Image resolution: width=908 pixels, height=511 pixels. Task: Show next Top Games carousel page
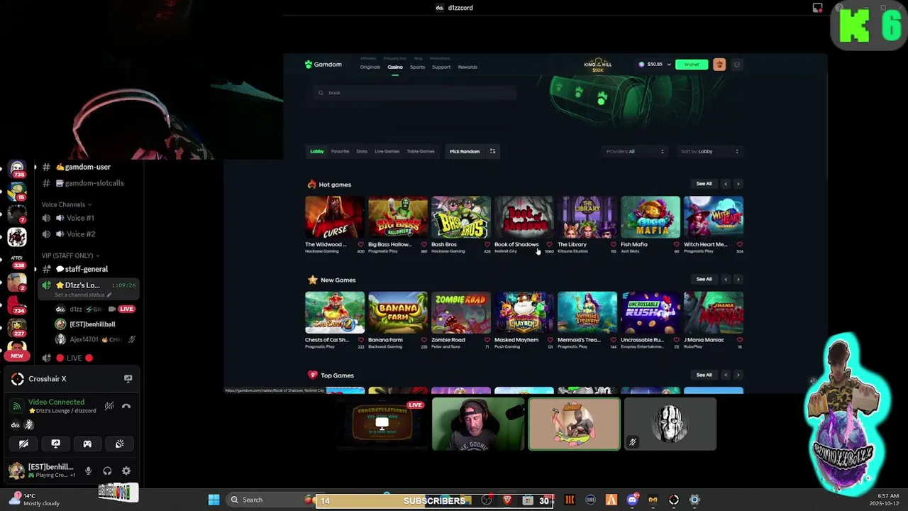click(738, 375)
